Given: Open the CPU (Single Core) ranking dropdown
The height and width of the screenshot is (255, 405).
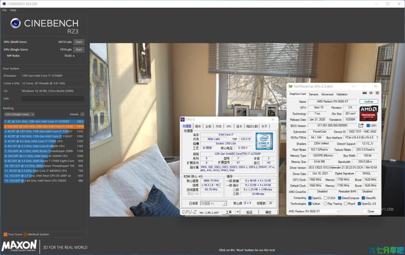Looking at the screenshot, I should [19, 114].
